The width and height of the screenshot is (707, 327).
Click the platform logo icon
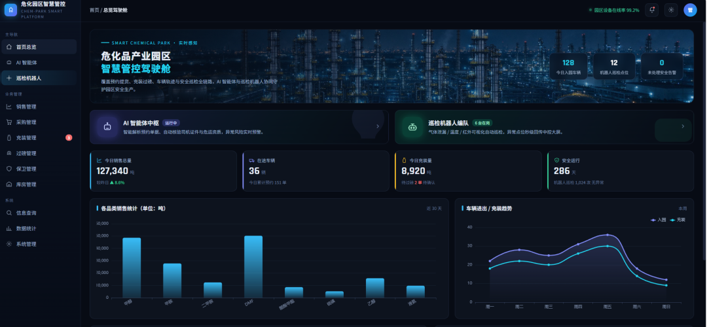point(10,10)
